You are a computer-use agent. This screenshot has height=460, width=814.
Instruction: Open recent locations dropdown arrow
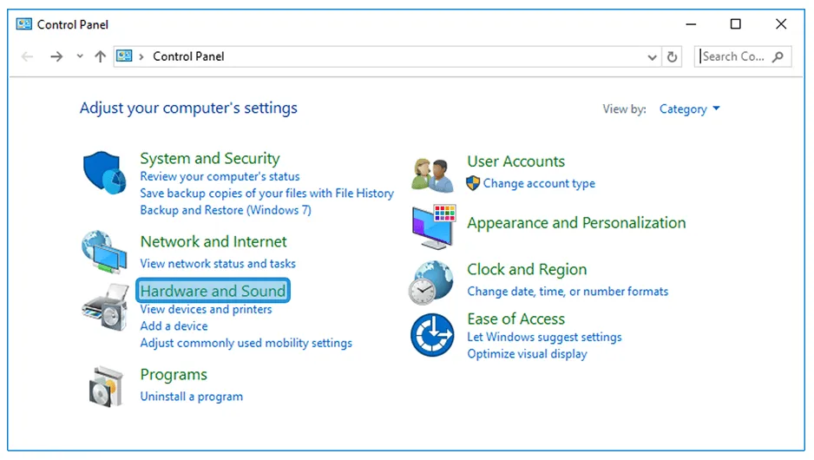(80, 56)
